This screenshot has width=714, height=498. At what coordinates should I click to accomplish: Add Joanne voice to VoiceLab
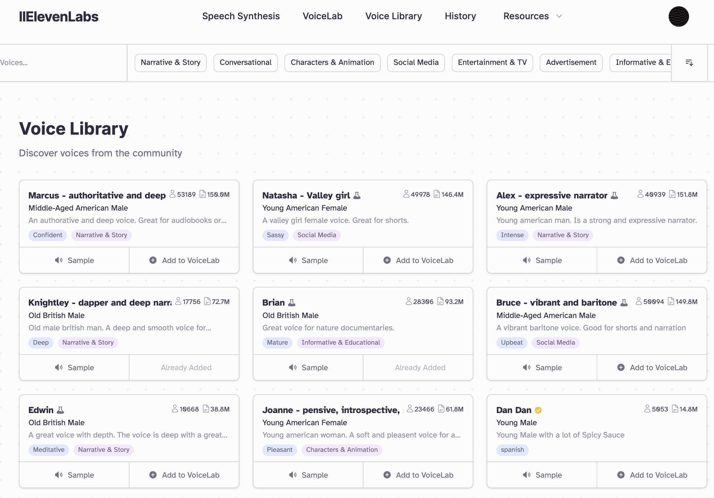click(418, 475)
